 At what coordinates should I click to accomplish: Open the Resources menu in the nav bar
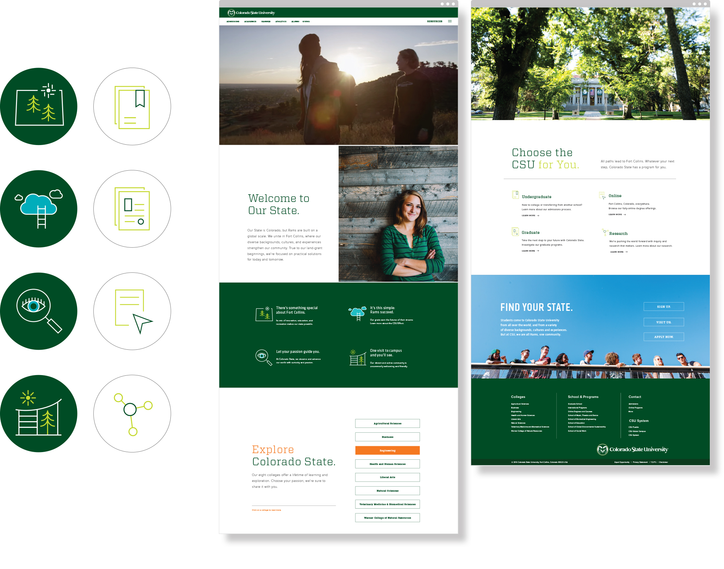[x=435, y=22]
